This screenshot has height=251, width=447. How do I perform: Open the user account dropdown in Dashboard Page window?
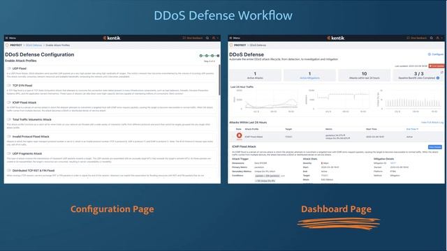pyautogui.click(x=439, y=38)
